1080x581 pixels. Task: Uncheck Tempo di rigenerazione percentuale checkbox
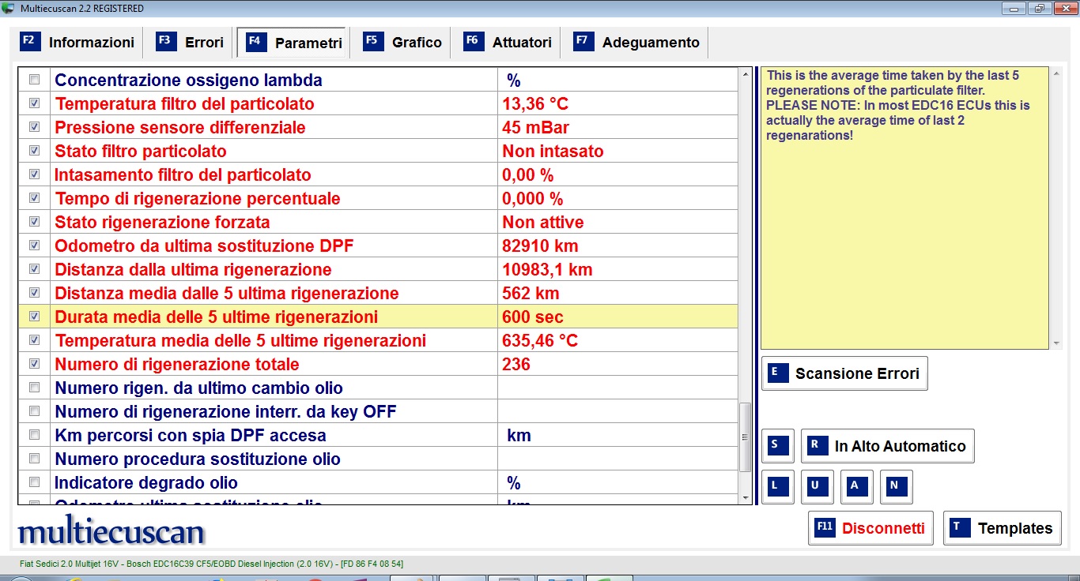(34, 198)
